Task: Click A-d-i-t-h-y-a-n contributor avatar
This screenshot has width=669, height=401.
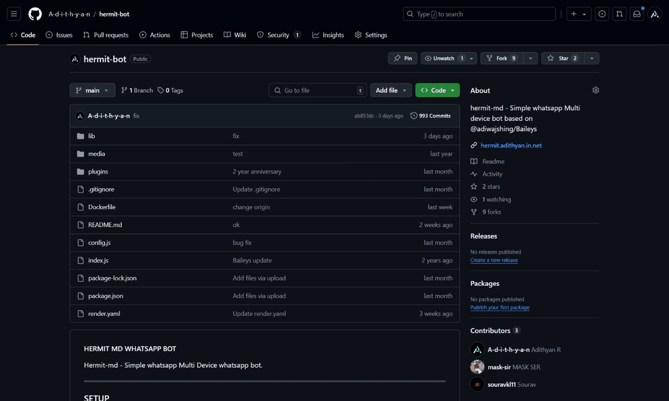Action: [x=477, y=350]
